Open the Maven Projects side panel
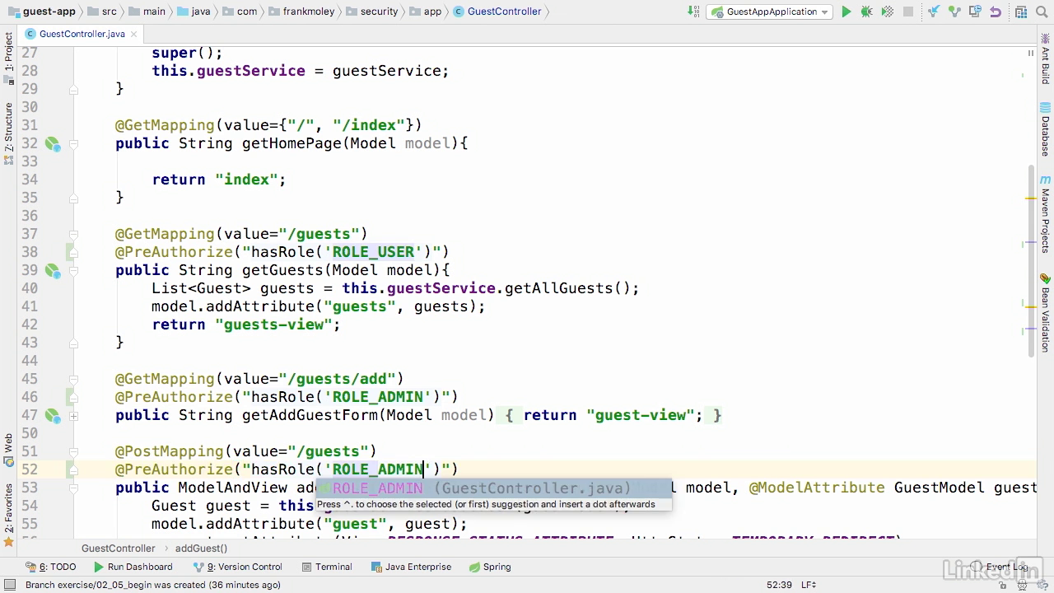Screen dimensions: 1054x593 tap(1045, 216)
